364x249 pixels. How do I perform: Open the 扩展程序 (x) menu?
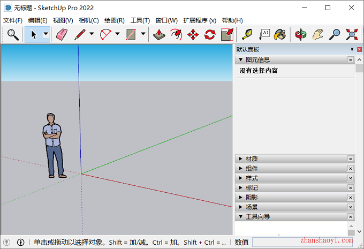[x=200, y=20]
